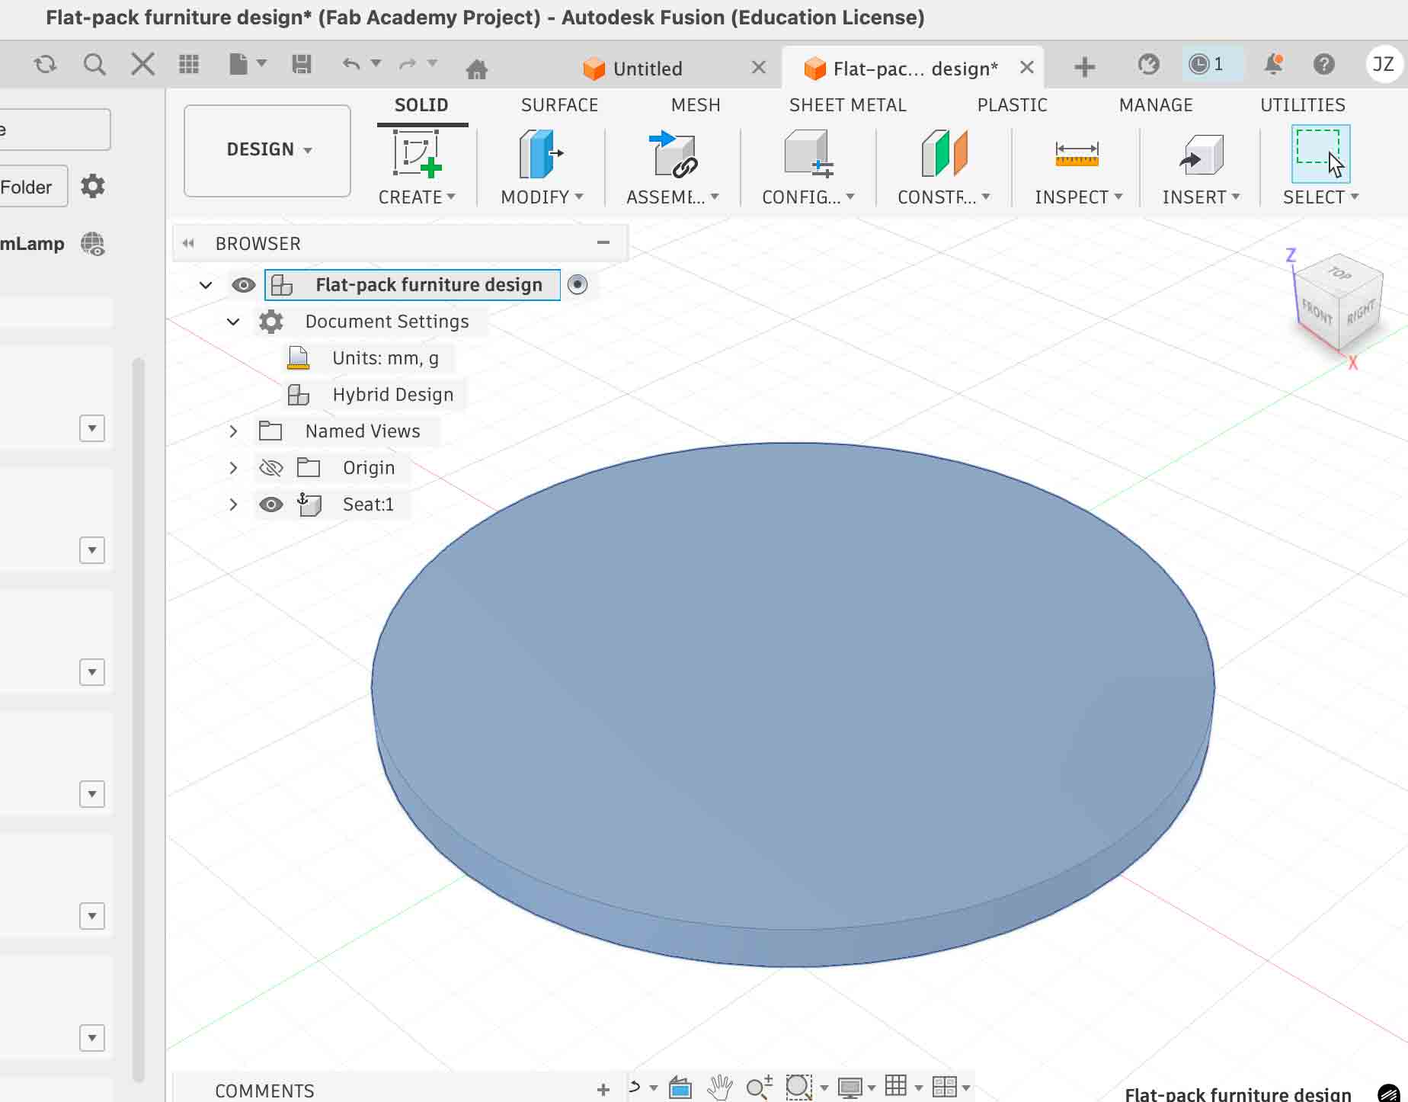Expand the Seat:1 component
The height and width of the screenshot is (1102, 1408).
233,505
